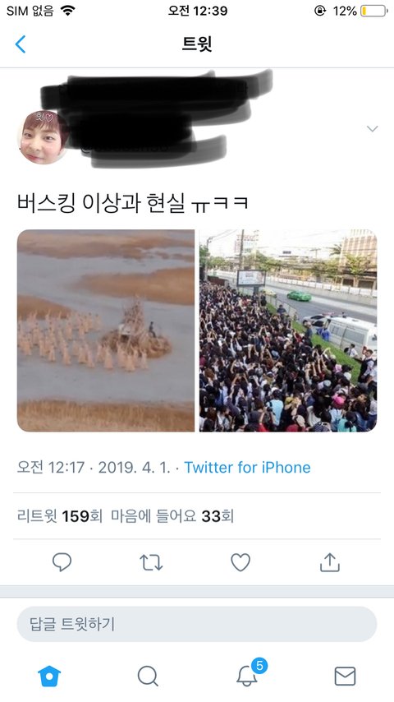Image resolution: width=394 pixels, height=702 pixels.
Task: Share the tweet via upload icon
Action: [330, 562]
